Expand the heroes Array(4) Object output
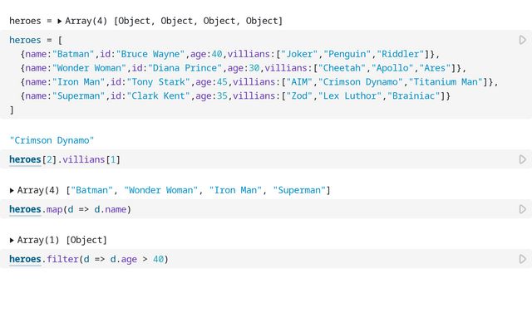The width and height of the screenshot is (532, 332). coord(59,20)
